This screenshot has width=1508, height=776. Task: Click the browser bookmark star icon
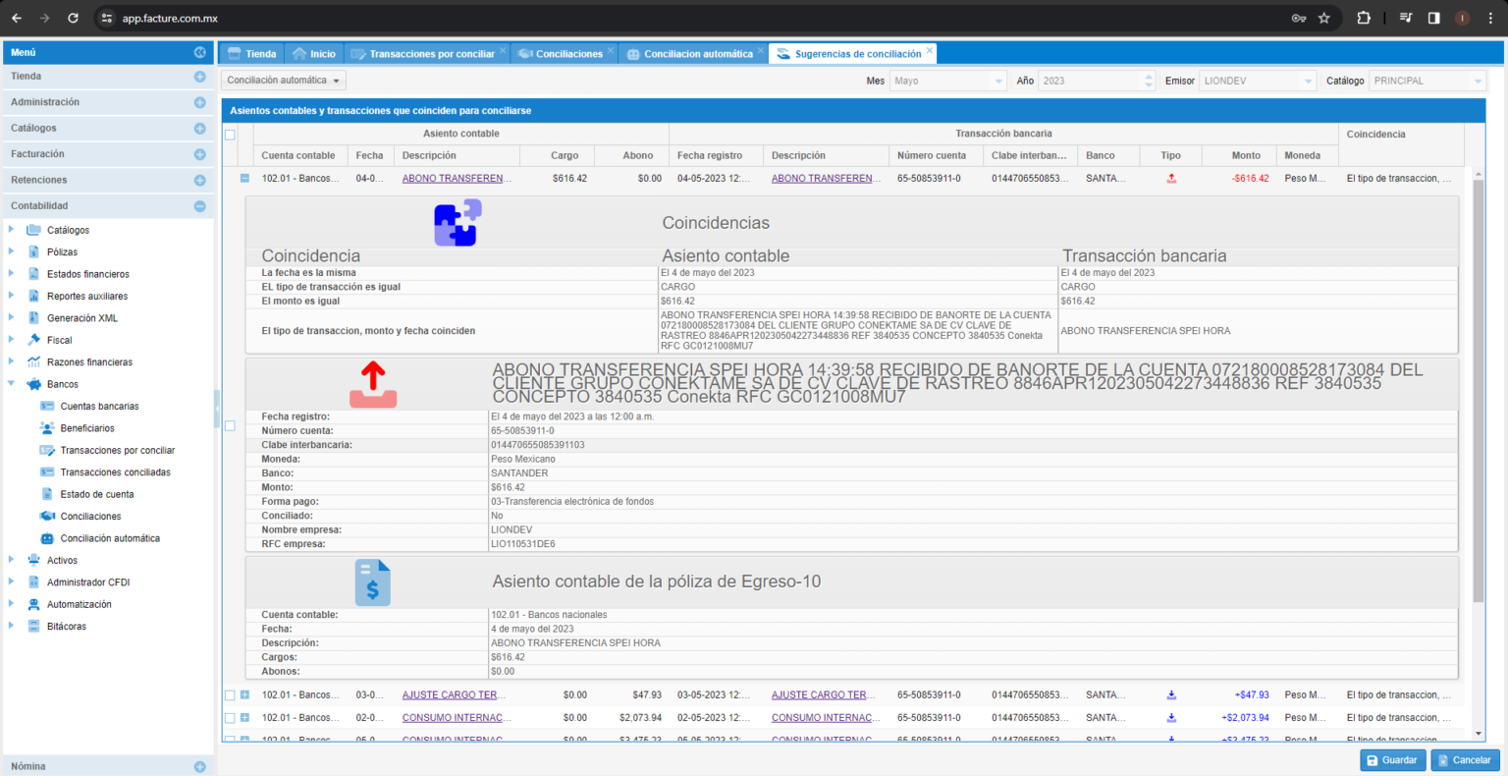(x=1323, y=18)
